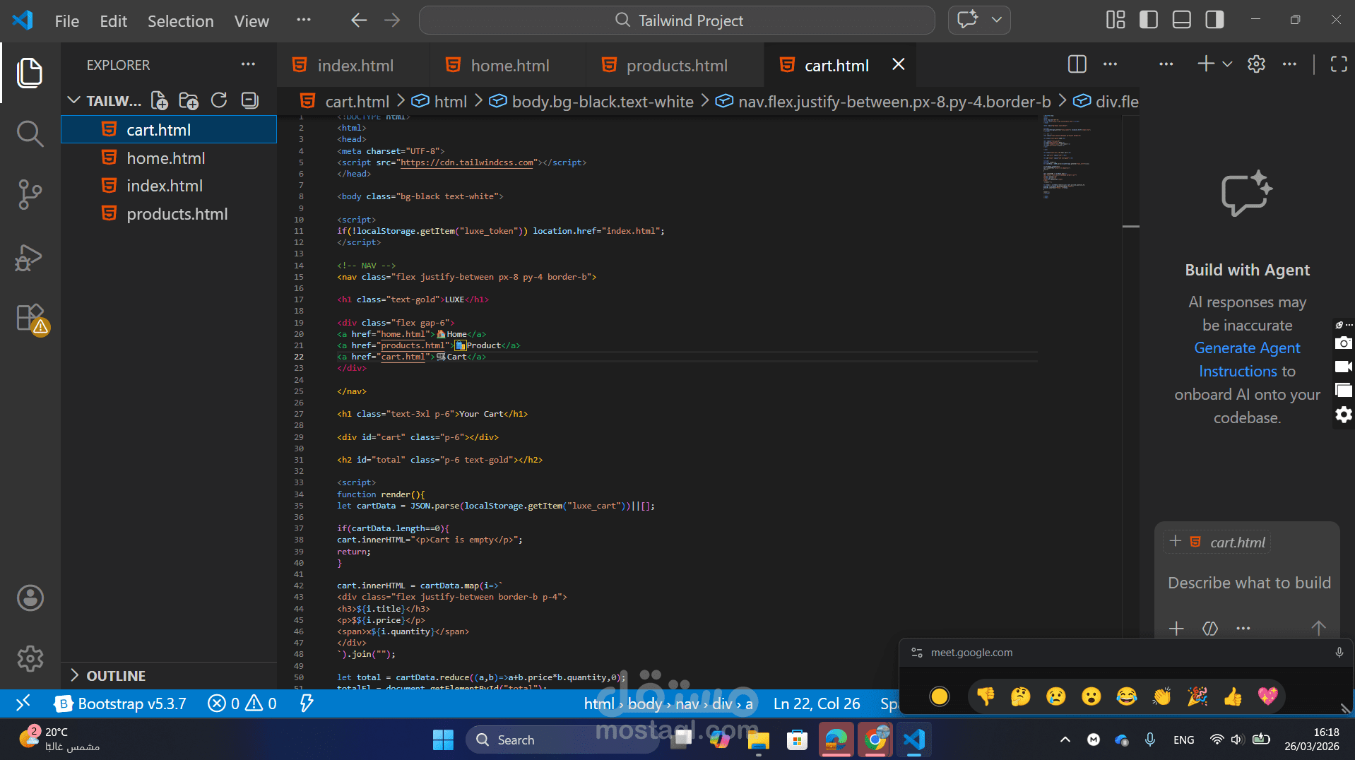
Task: Open Google Chrome from the taskbar
Action: tap(875, 740)
